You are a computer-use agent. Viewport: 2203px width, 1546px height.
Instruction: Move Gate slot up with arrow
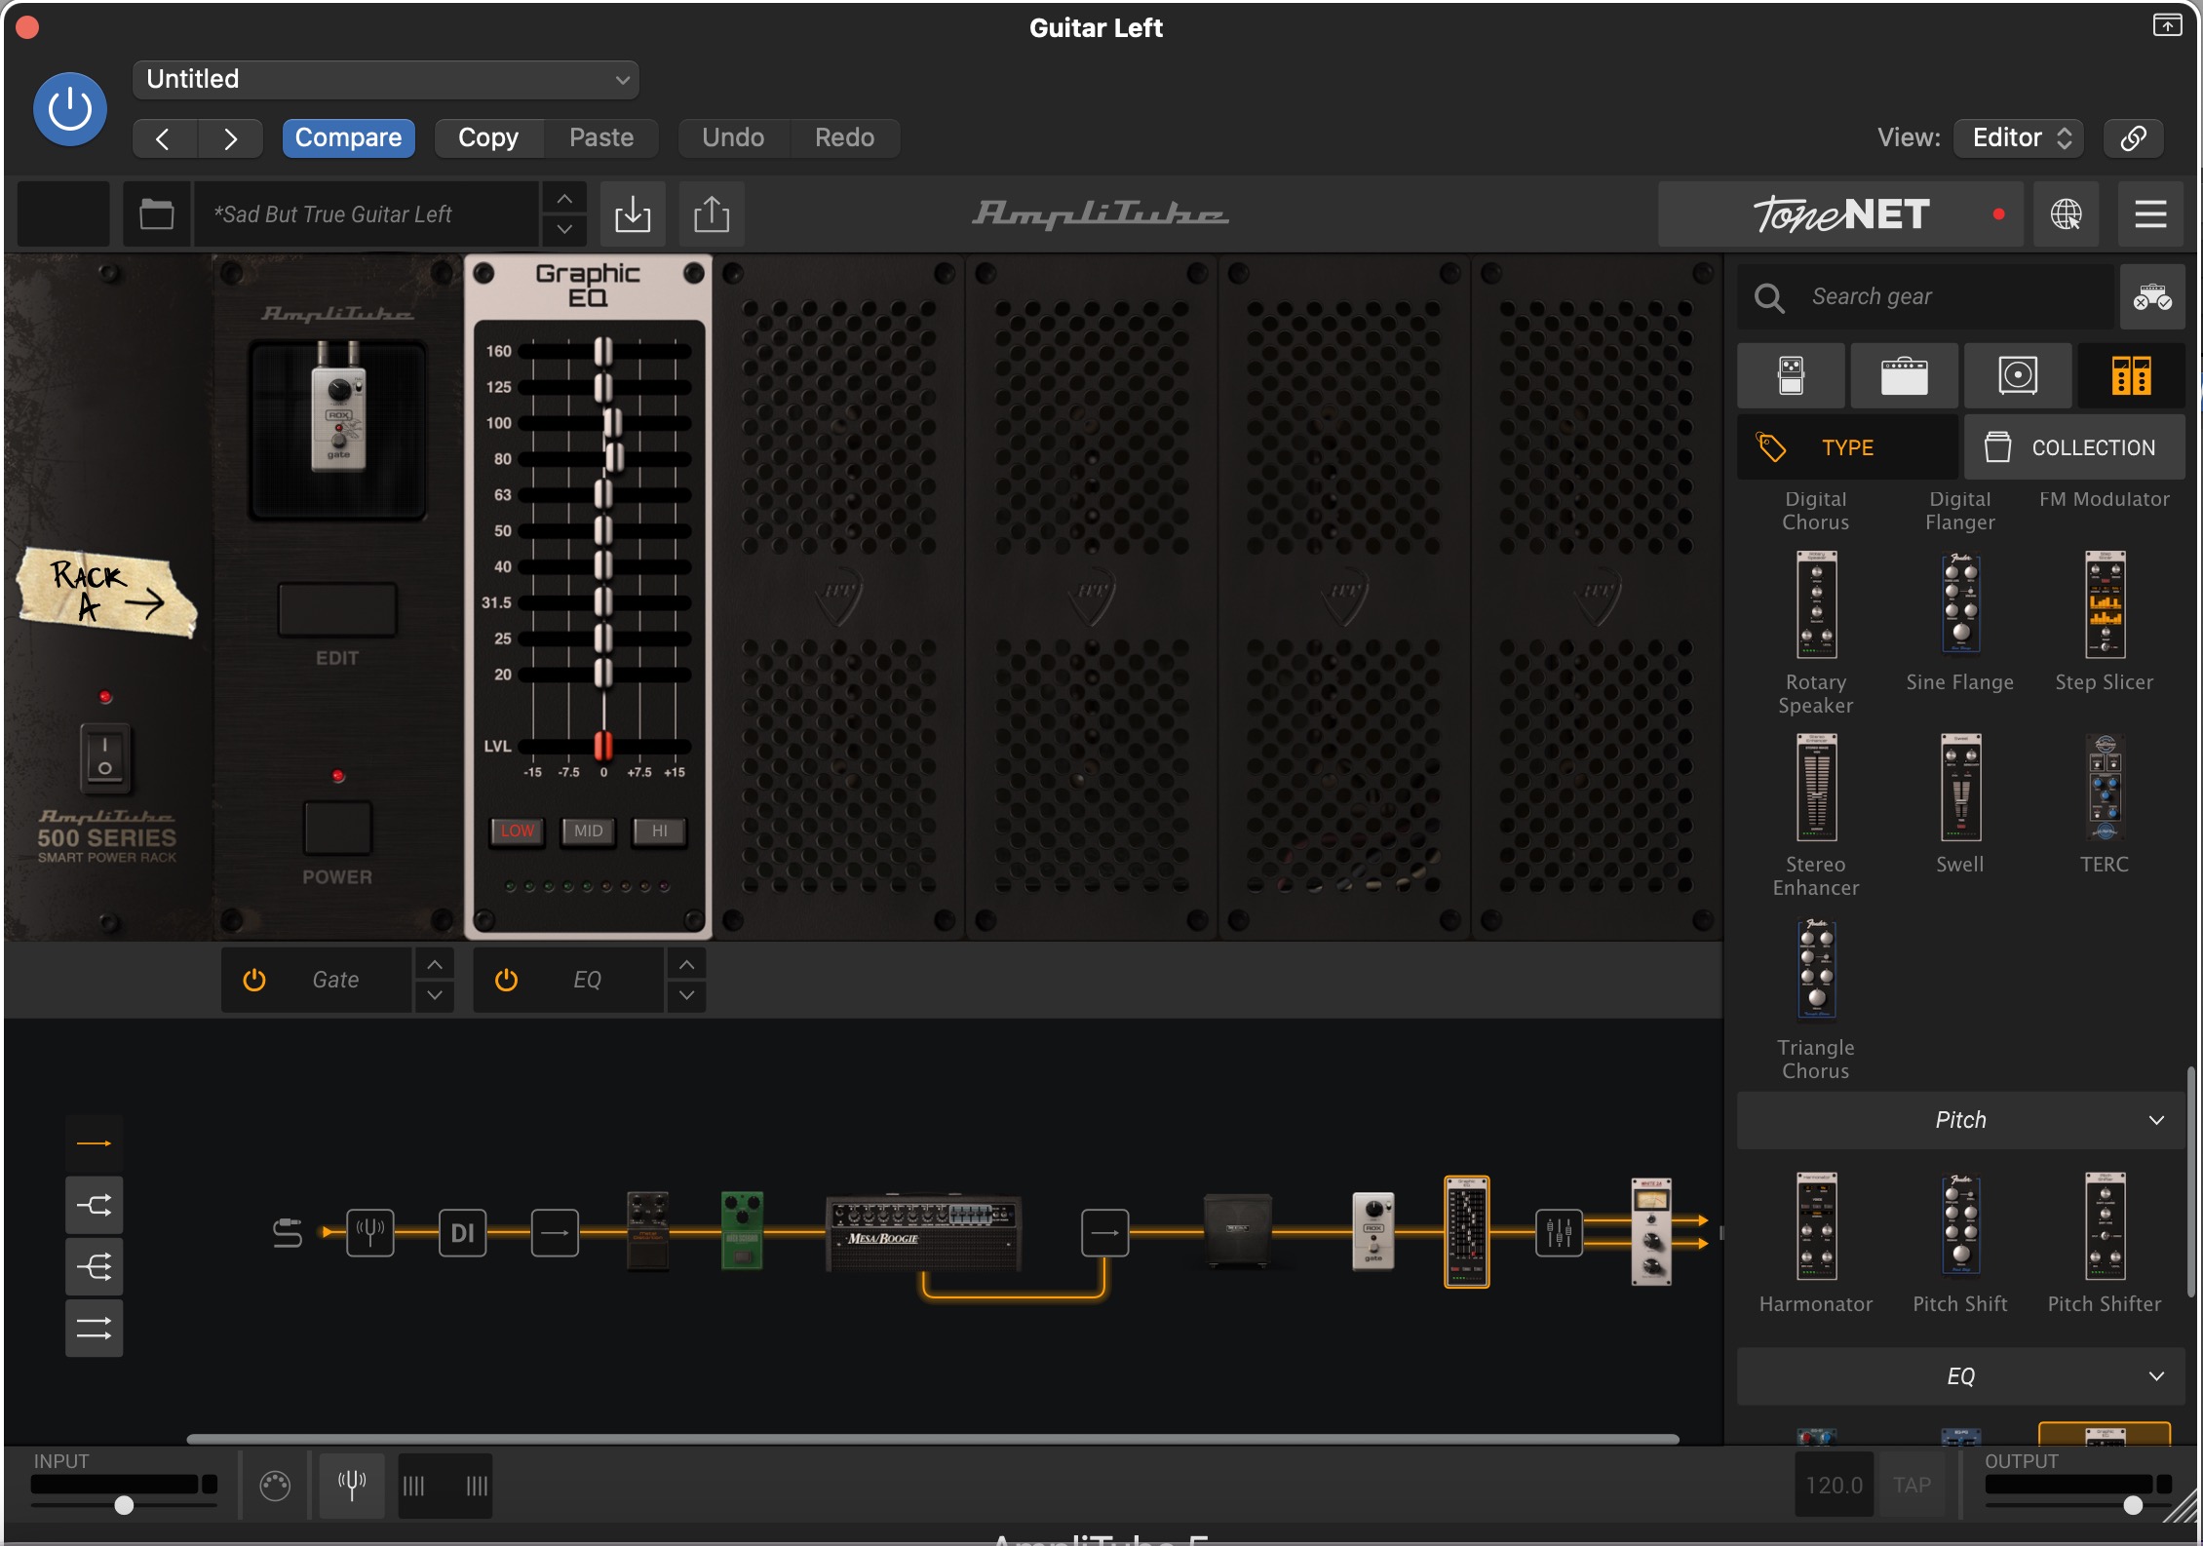[435, 964]
